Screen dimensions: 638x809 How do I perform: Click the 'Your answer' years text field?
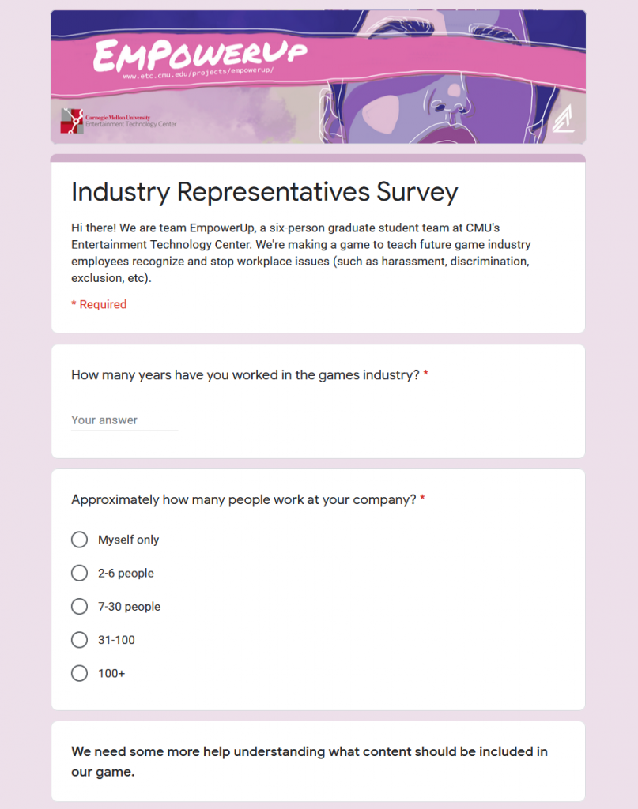(124, 420)
